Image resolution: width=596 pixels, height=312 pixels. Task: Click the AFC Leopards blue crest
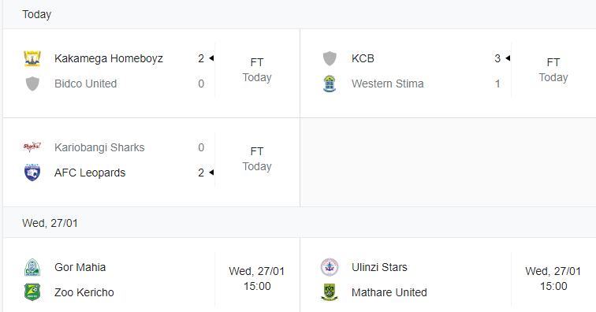coord(32,173)
